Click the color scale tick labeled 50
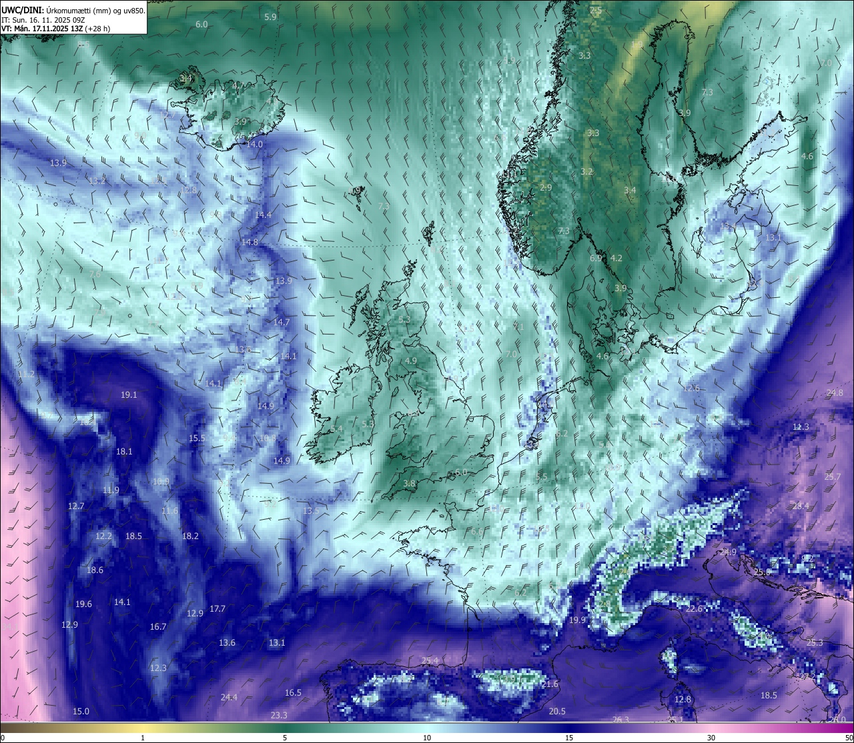The height and width of the screenshot is (743, 854). [849, 738]
